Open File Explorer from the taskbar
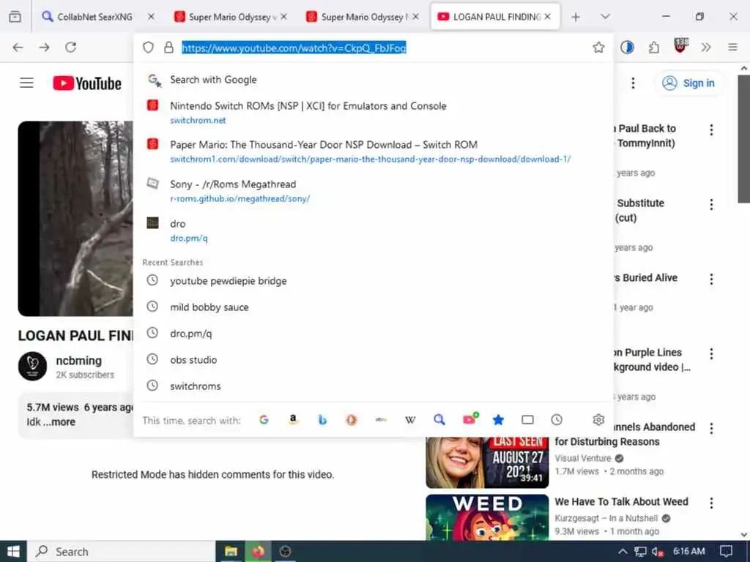The height and width of the screenshot is (562, 750). (231, 552)
